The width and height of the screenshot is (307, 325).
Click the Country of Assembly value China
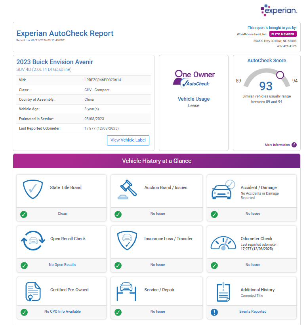pos(89,99)
